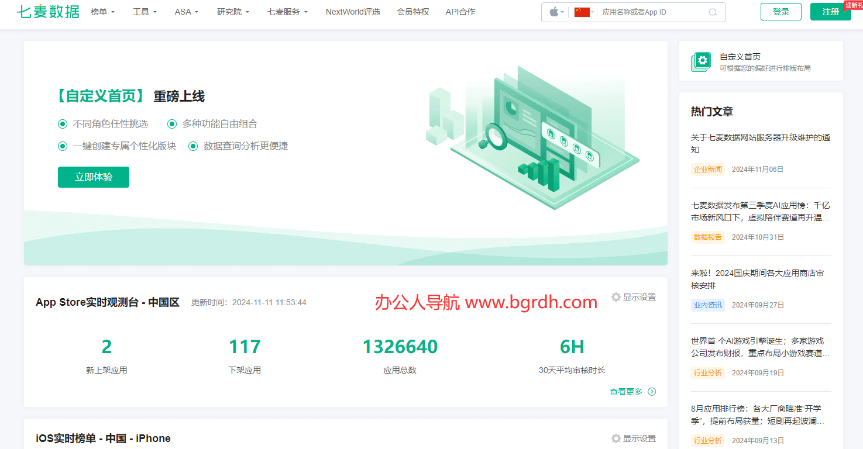863x449 pixels.
Task: Expand the 七麦服务 menu
Action: click(287, 12)
